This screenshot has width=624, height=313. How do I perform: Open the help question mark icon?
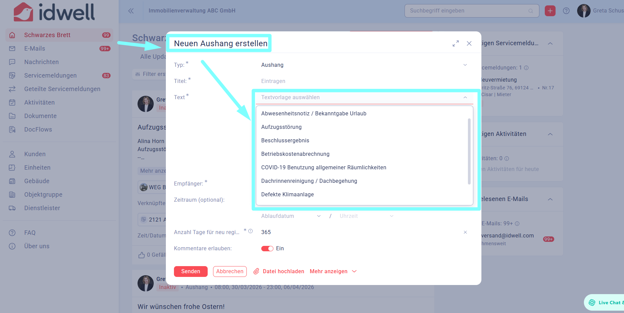pos(566,11)
